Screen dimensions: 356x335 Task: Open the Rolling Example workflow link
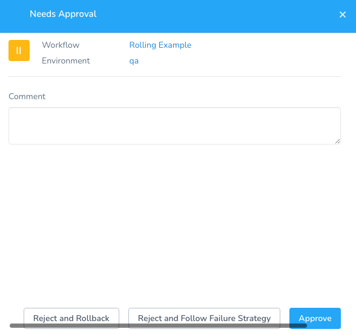[x=160, y=45]
